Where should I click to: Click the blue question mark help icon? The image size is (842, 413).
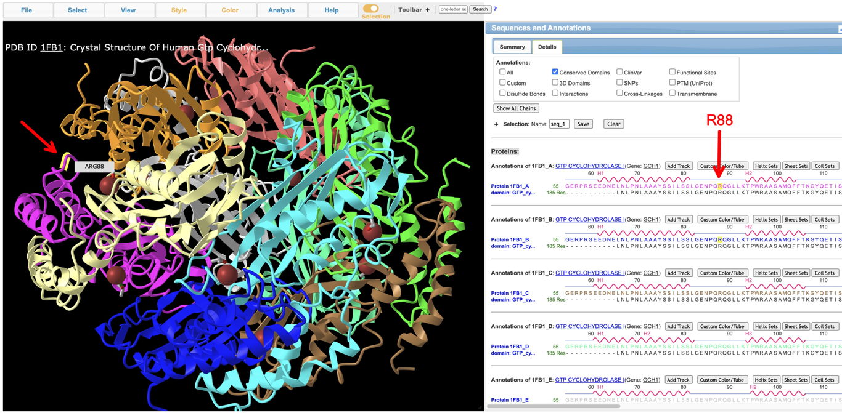coord(495,9)
